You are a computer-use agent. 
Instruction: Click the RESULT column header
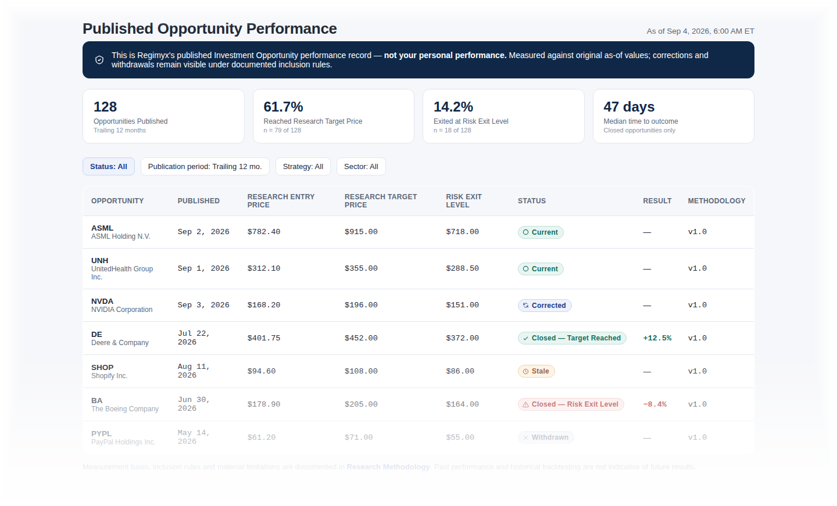(x=657, y=201)
